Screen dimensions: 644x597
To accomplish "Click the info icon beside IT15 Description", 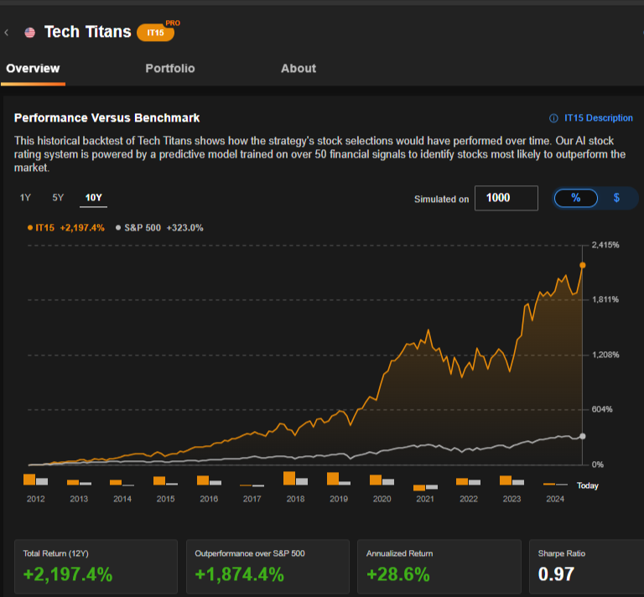I will 553,118.
